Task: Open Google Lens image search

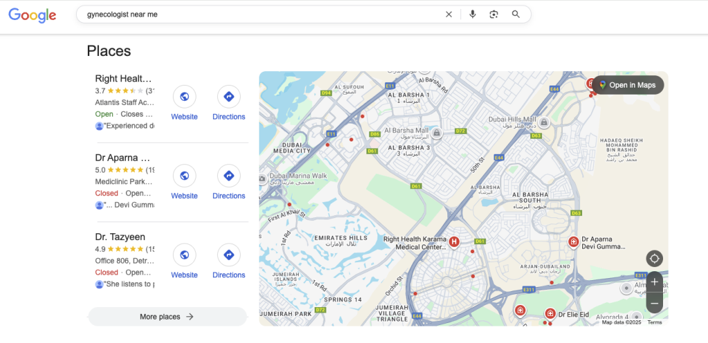Action: (x=494, y=14)
